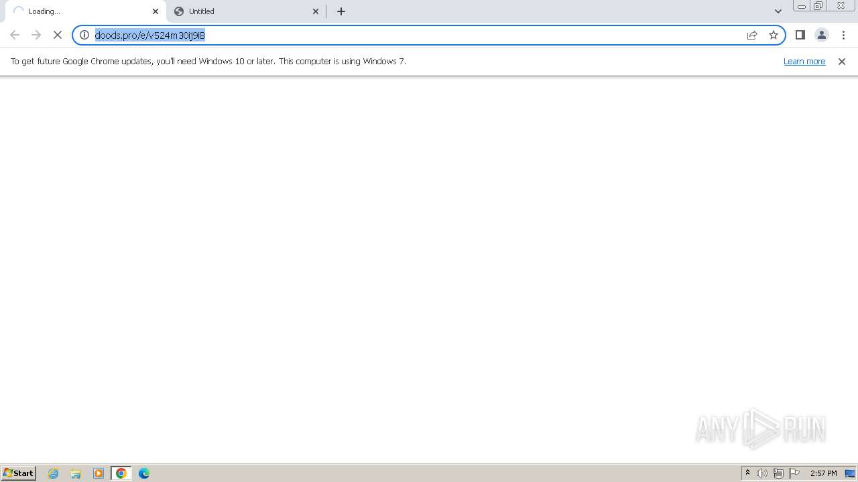This screenshot has height=482, width=858.
Task: Open the clock showing 2:57 PM
Action: pos(823,473)
